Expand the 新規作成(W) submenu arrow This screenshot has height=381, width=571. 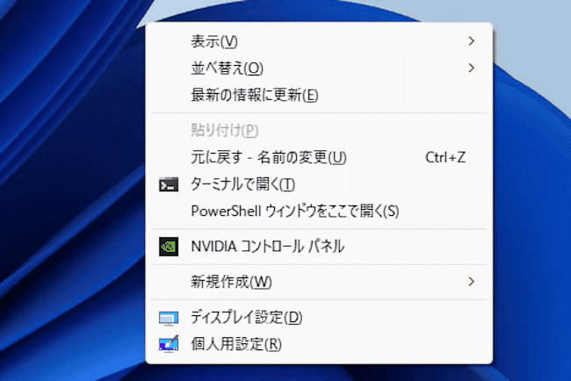(x=471, y=282)
